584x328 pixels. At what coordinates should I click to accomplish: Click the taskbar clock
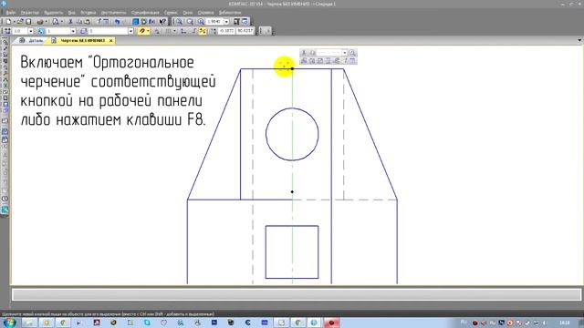565,323
